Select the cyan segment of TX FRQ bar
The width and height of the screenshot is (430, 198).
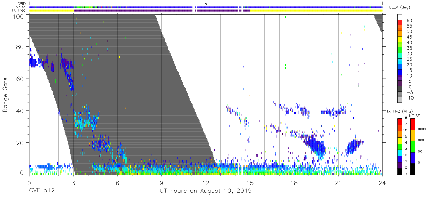tap(400, 153)
